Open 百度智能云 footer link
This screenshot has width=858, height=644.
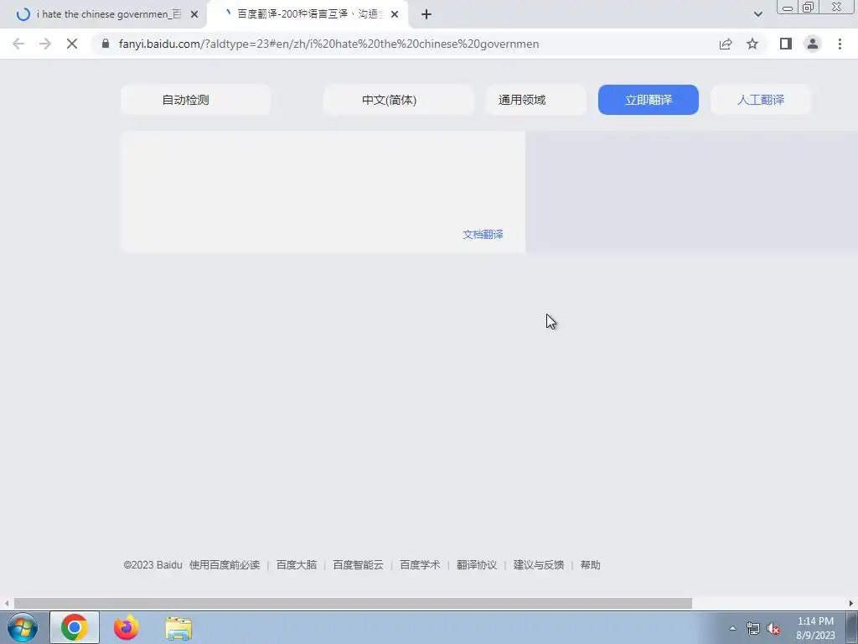tap(358, 564)
